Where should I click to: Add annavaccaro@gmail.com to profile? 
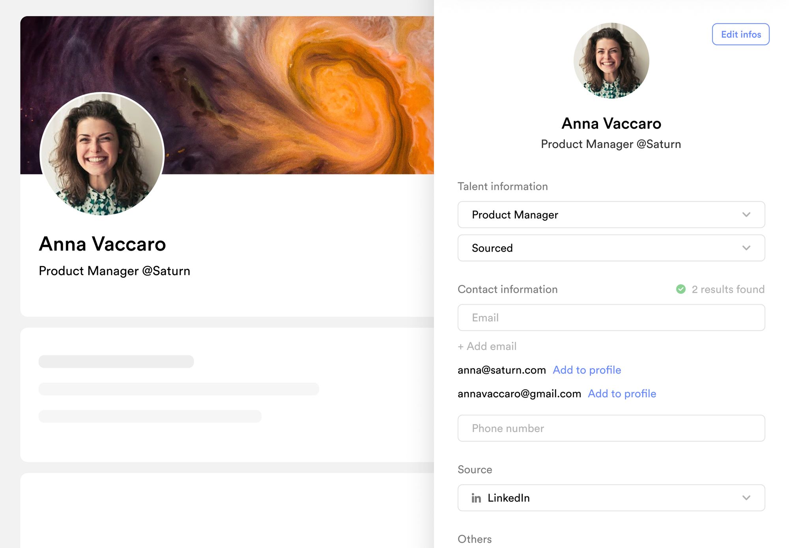622,394
